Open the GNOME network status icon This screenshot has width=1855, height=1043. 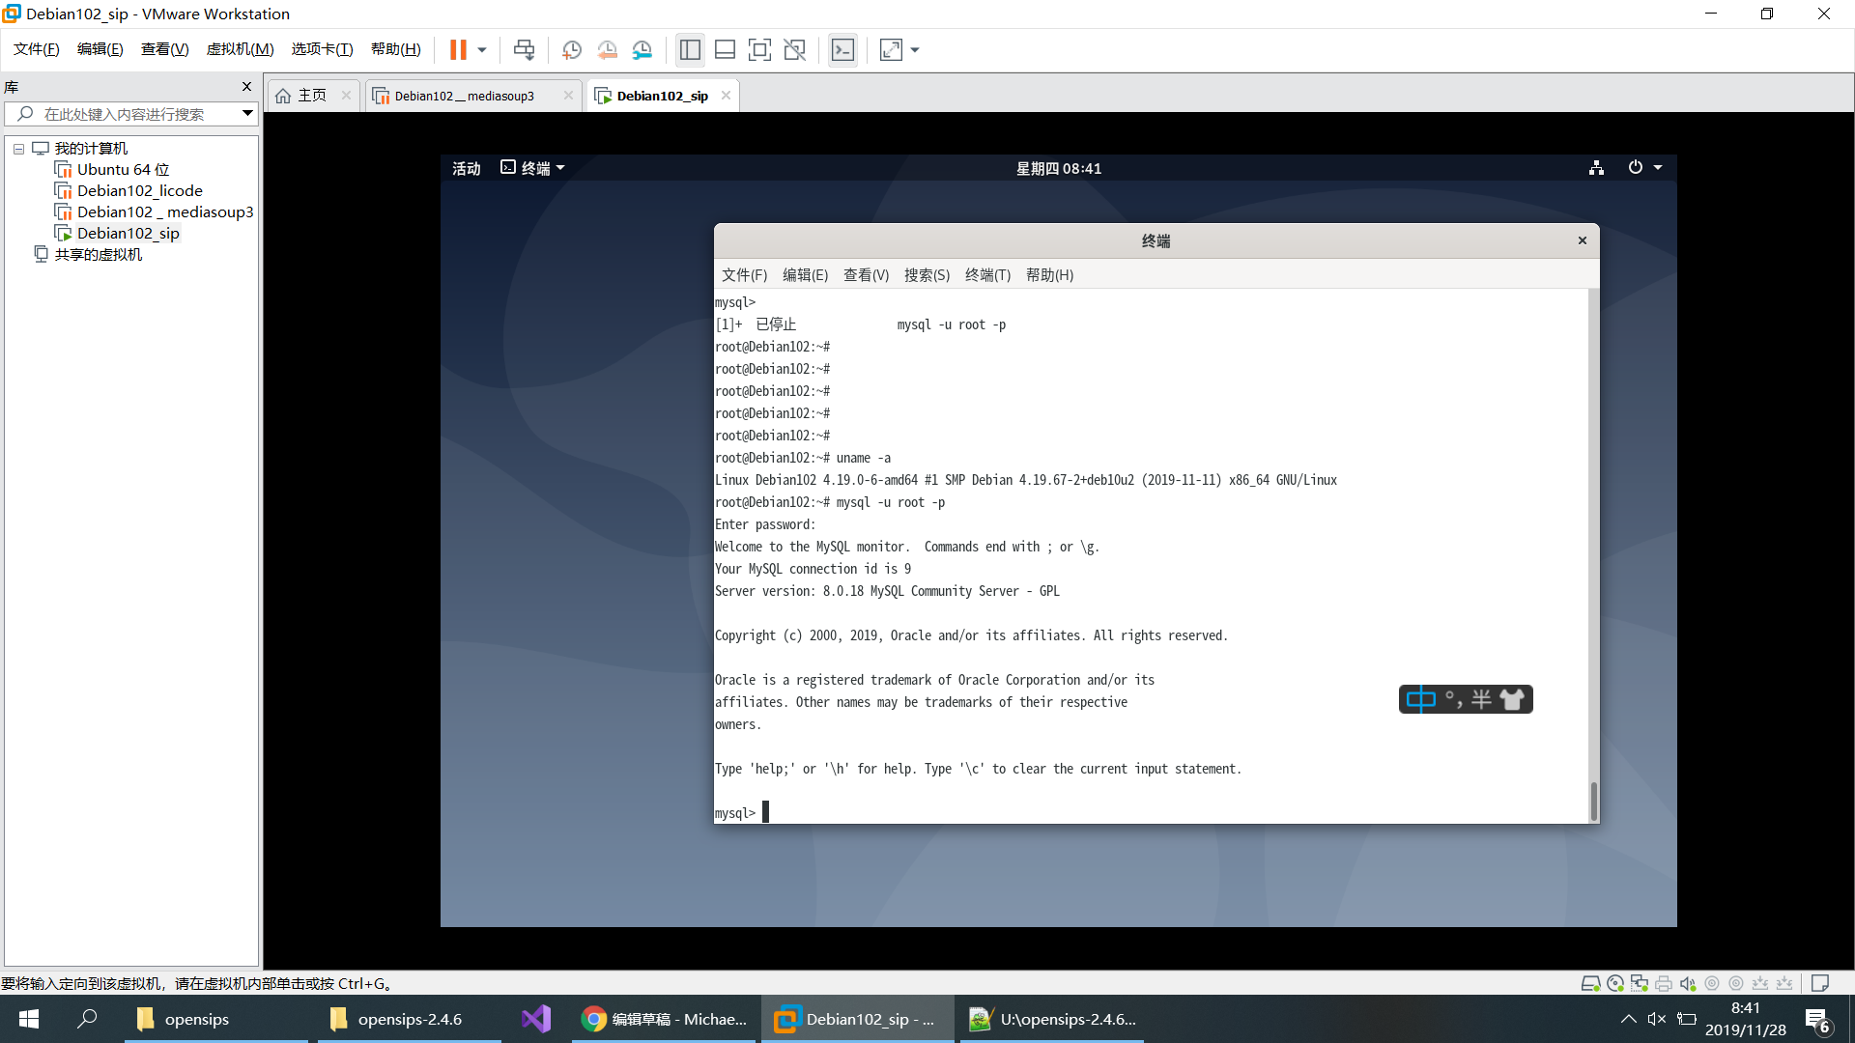tap(1596, 168)
